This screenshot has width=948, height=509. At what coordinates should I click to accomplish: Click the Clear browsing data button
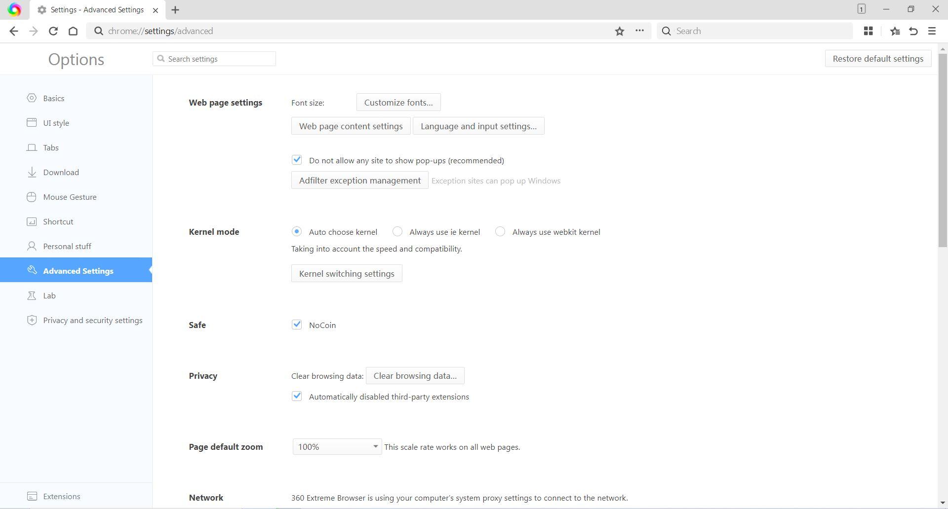click(x=415, y=376)
